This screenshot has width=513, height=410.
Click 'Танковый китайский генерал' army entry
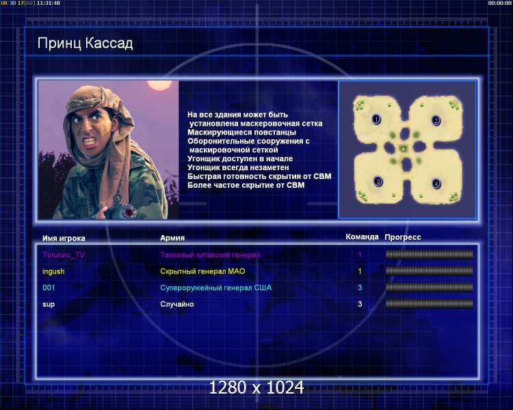pos(210,255)
